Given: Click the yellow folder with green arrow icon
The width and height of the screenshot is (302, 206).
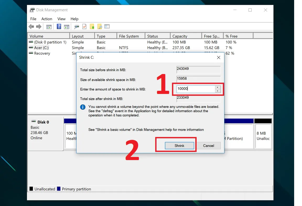Looking at the screenshot, I should coord(92,27).
